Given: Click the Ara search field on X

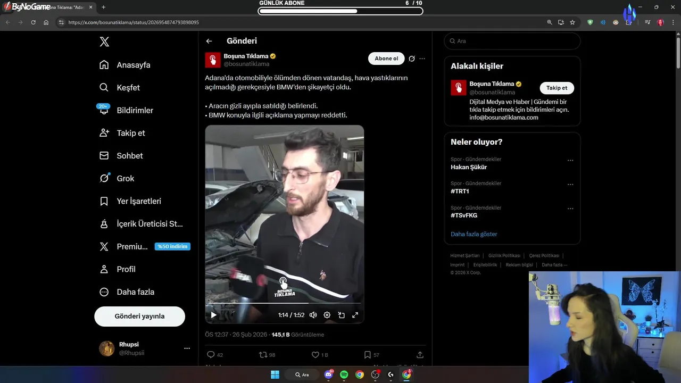Looking at the screenshot, I should 512,41.
